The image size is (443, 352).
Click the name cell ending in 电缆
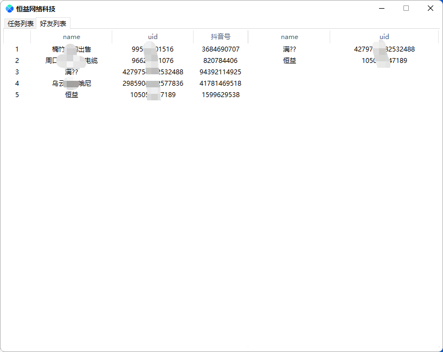[x=72, y=60]
